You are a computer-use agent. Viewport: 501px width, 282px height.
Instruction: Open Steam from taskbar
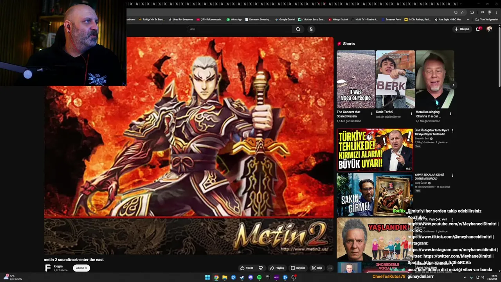[x=242, y=277]
